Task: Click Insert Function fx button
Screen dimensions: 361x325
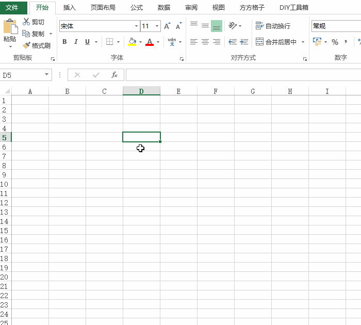Action: coord(114,75)
